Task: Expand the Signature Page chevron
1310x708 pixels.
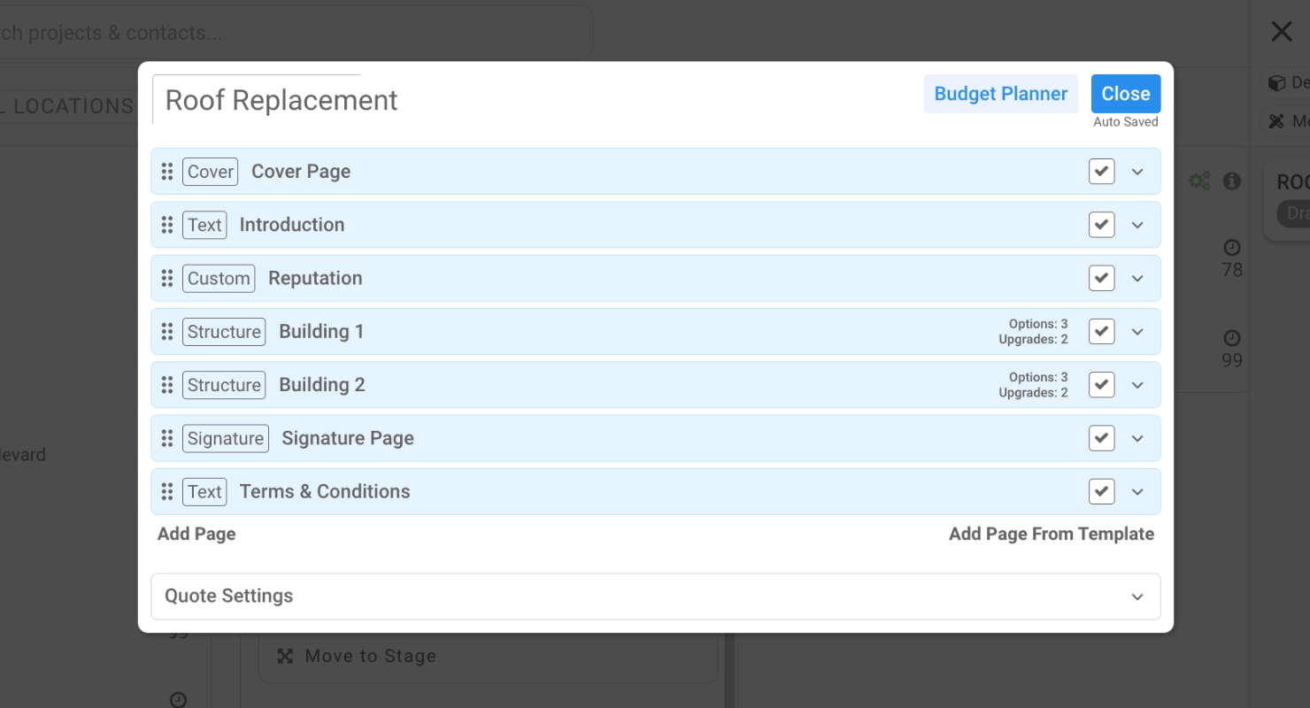Action: pyautogui.click(x=1137, y=438)
